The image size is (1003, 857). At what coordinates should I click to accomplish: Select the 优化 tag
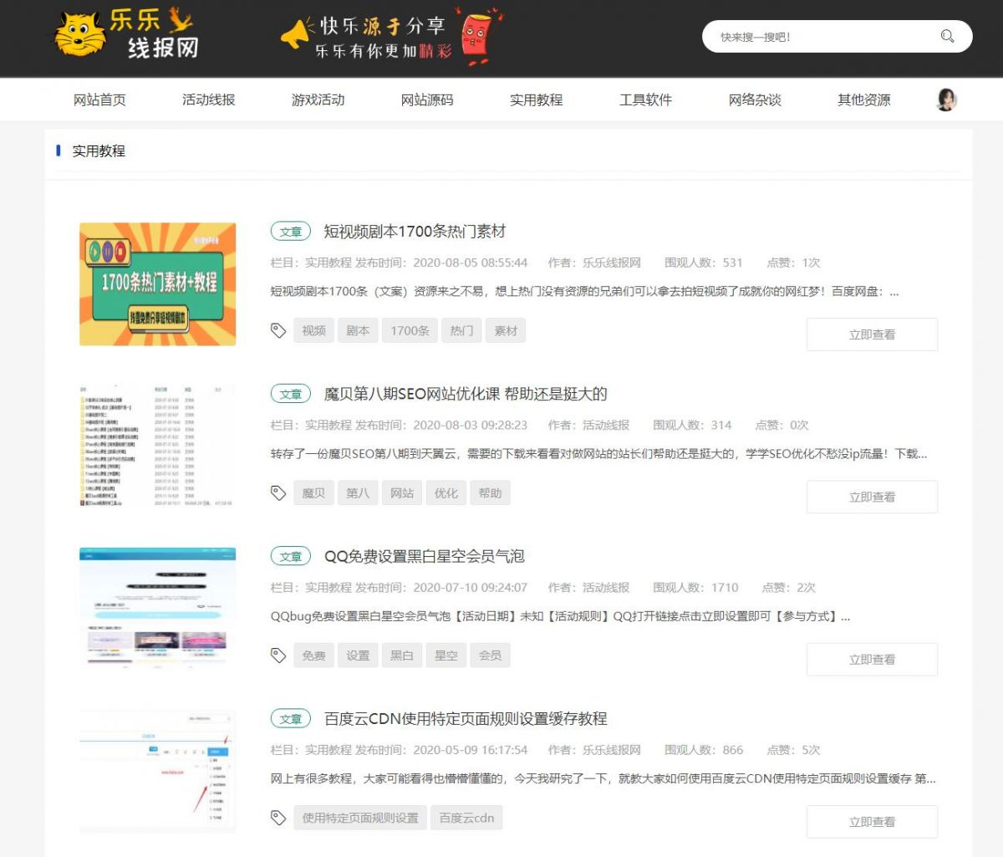coord(445,492)
